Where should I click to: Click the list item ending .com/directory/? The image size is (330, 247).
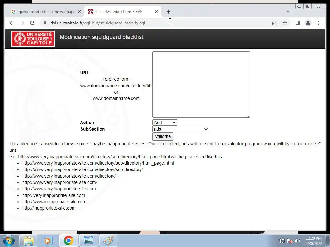69,176
